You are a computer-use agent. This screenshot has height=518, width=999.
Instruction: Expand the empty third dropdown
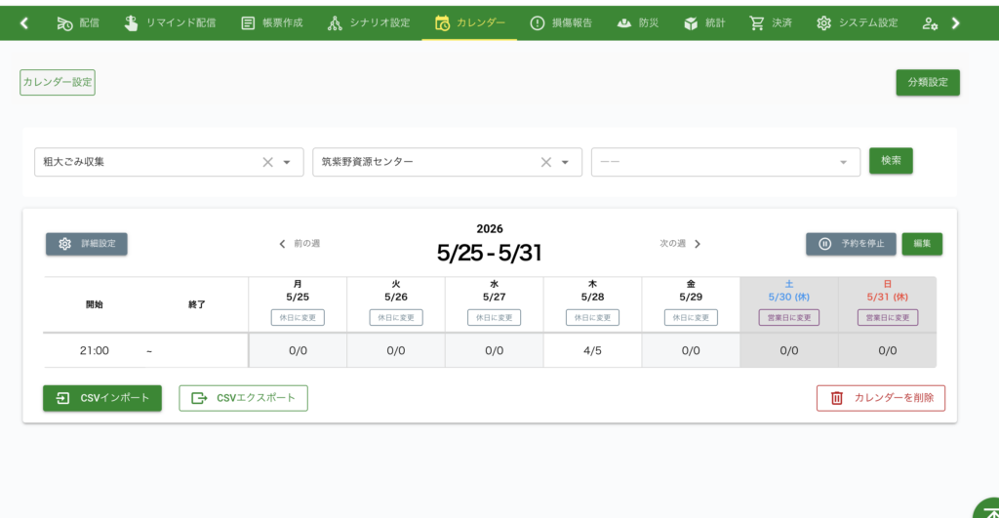click(843, 163)
